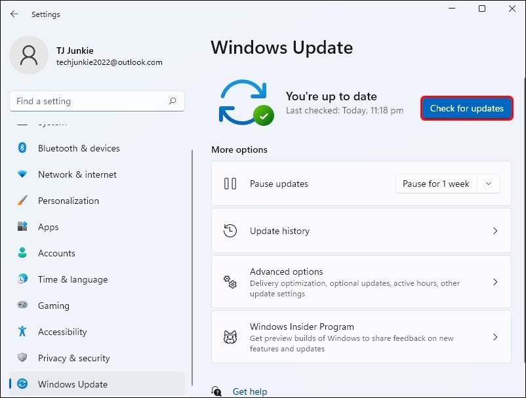Click the Apps icon in sidebar
Viewport: 526px width, 398px height.
pos(22,227)
